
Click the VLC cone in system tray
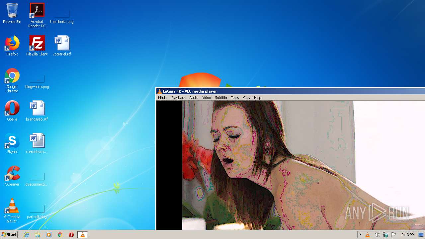pyautogui.click(x=368, y=235)
